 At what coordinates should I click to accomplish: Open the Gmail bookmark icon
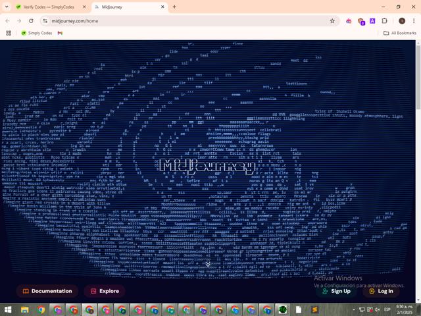pyautogui.click(x=60, y=33)
